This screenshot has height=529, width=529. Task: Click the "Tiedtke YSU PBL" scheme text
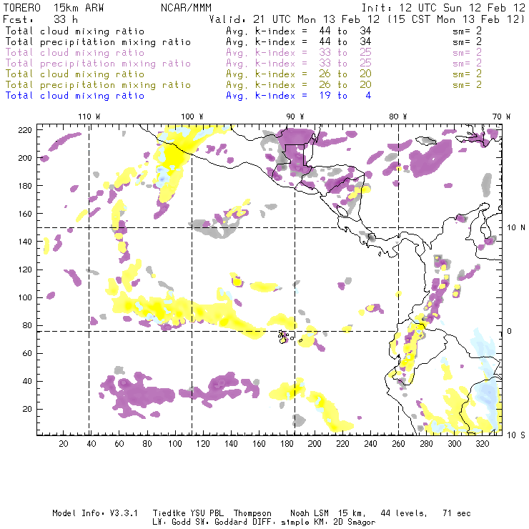coord(188,513)
